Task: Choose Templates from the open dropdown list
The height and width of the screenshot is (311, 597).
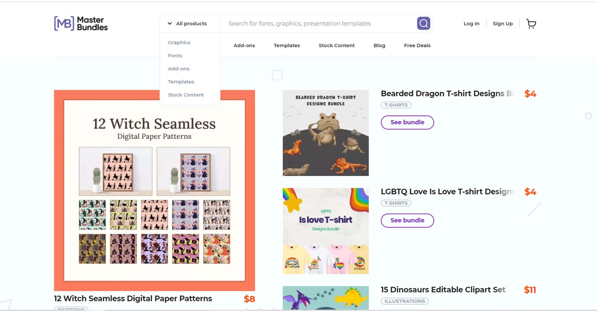Action: (181, 81)
